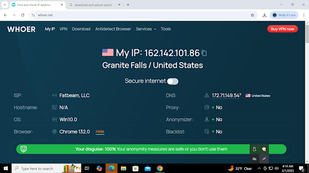Viewport: 309px width, 173px height.
Task: Open the Copilot icon on the taskbar
Action: 99,168
